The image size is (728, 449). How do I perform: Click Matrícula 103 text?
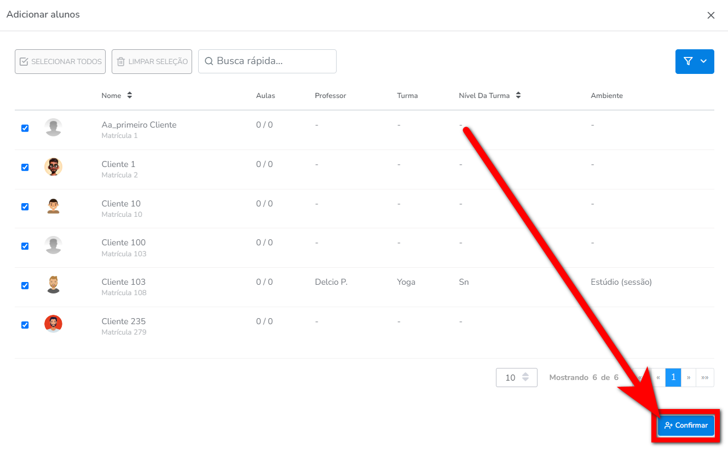pyautogui.click(x=124, y=254)
